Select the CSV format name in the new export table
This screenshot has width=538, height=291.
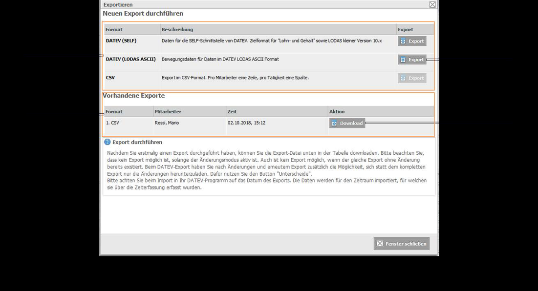click(x=110, y=78)
